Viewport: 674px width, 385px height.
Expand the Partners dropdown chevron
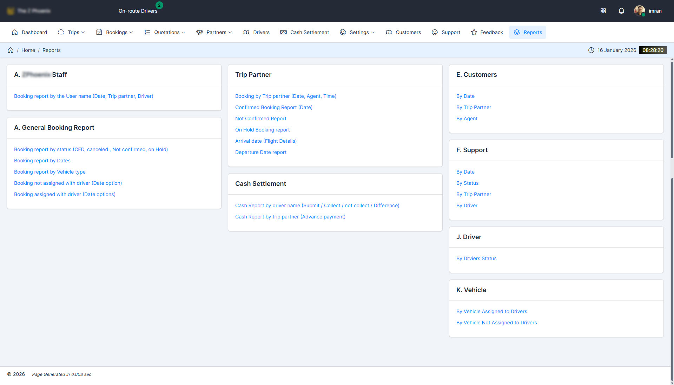point(230,32)
